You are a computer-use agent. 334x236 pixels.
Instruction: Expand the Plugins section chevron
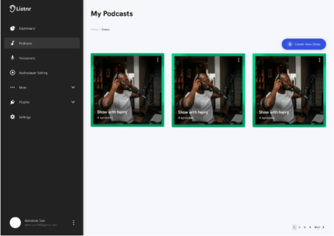tap(73, 102)
